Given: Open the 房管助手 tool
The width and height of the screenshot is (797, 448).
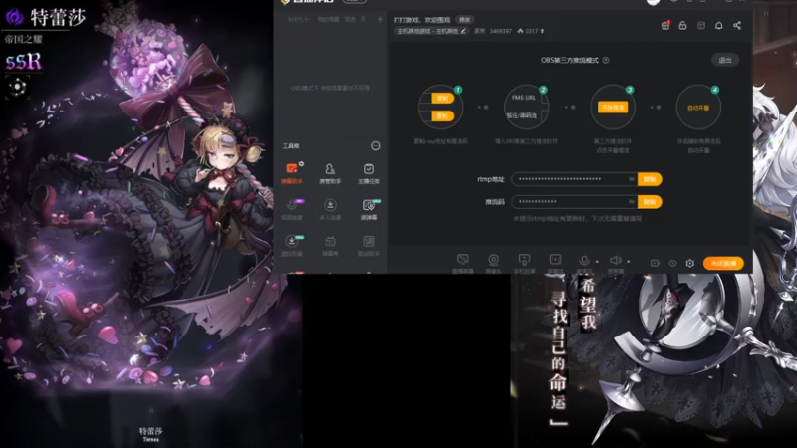Looking at the screenshot, I should [330, 173].
